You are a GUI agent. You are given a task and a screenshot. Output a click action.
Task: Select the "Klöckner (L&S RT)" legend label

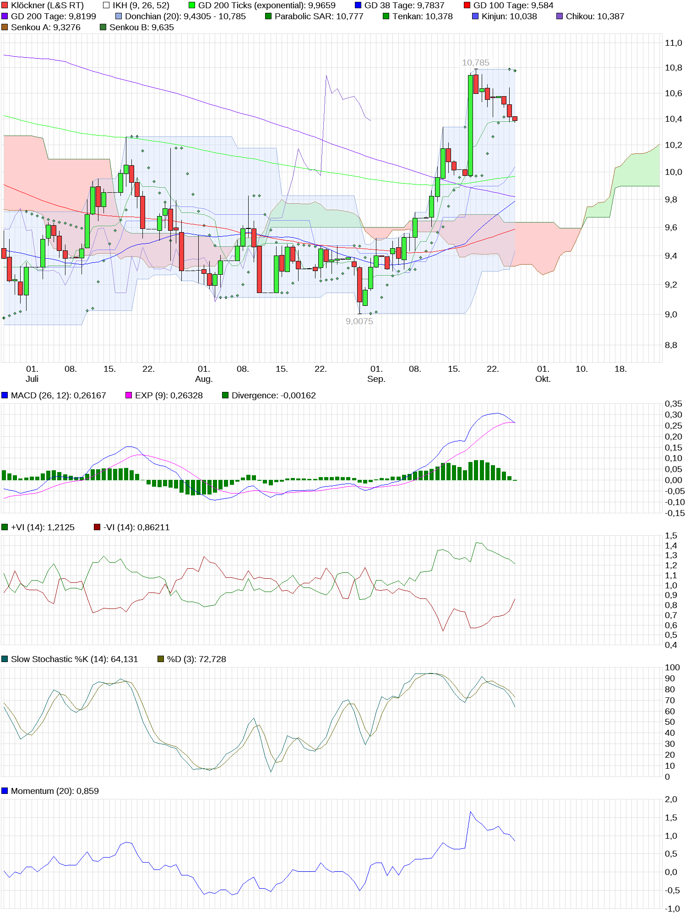tap(47, 5)
